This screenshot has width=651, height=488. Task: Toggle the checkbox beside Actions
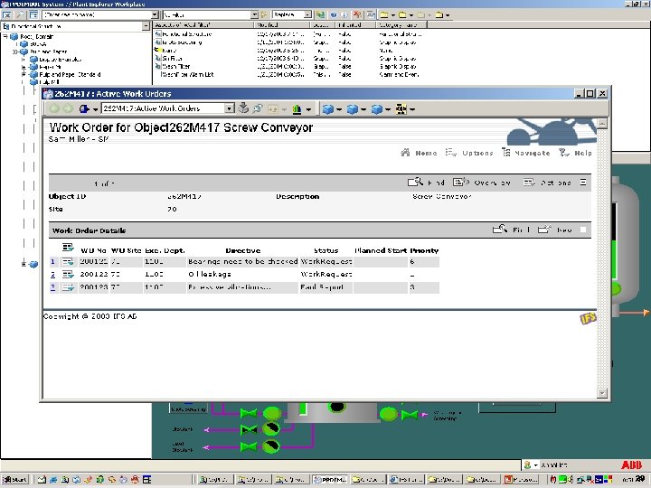pyautogui.click(x=583, y=183)
